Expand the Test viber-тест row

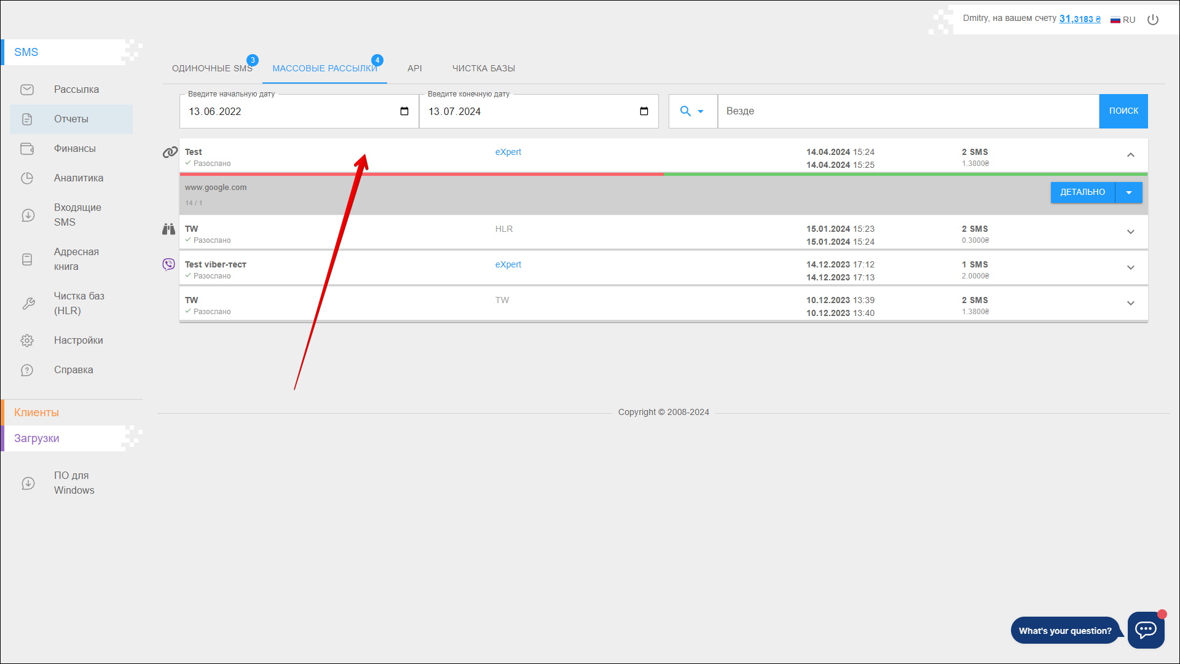point(1130,267)
